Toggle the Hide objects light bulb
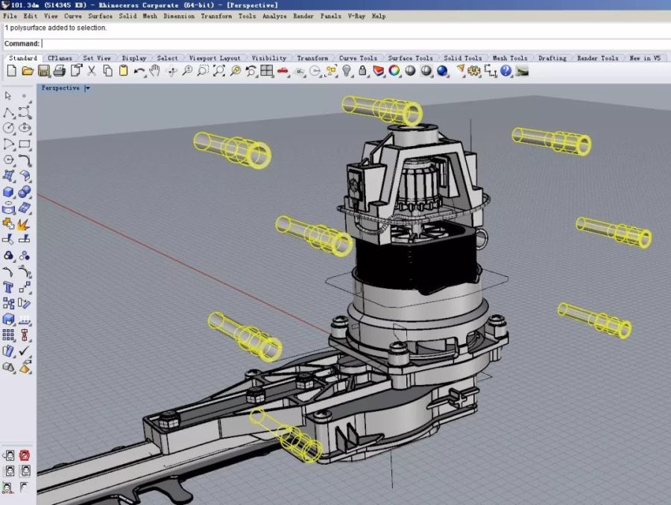The width and height of the screenshot is (671, 505). [347, 71]
